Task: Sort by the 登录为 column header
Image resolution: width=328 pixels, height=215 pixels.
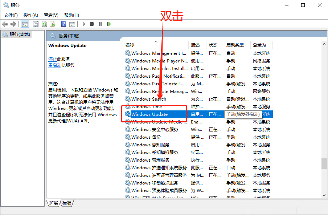Action: tap(262, 45)
